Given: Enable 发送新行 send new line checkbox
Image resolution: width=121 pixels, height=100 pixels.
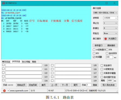Looking at the screenshot, I should tap(102, 65).
